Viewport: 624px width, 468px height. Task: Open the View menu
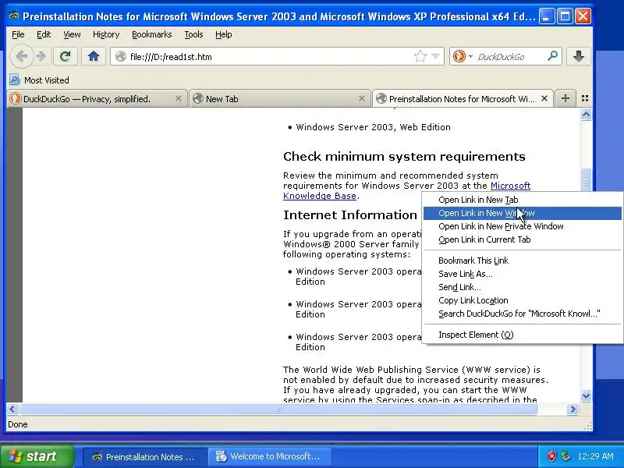[x=72, y=34]
